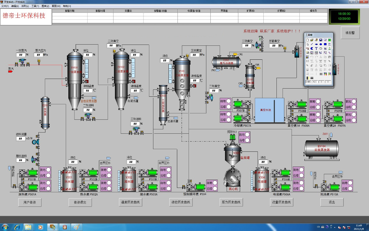Viewport: 369px width, 231px height.
Task: Open the multicolor palette grid in toolbox
Action: coord(325,74)
